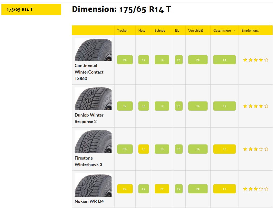Sort table by Nass column
Screen dimensions: 273x208
point(144,30)
